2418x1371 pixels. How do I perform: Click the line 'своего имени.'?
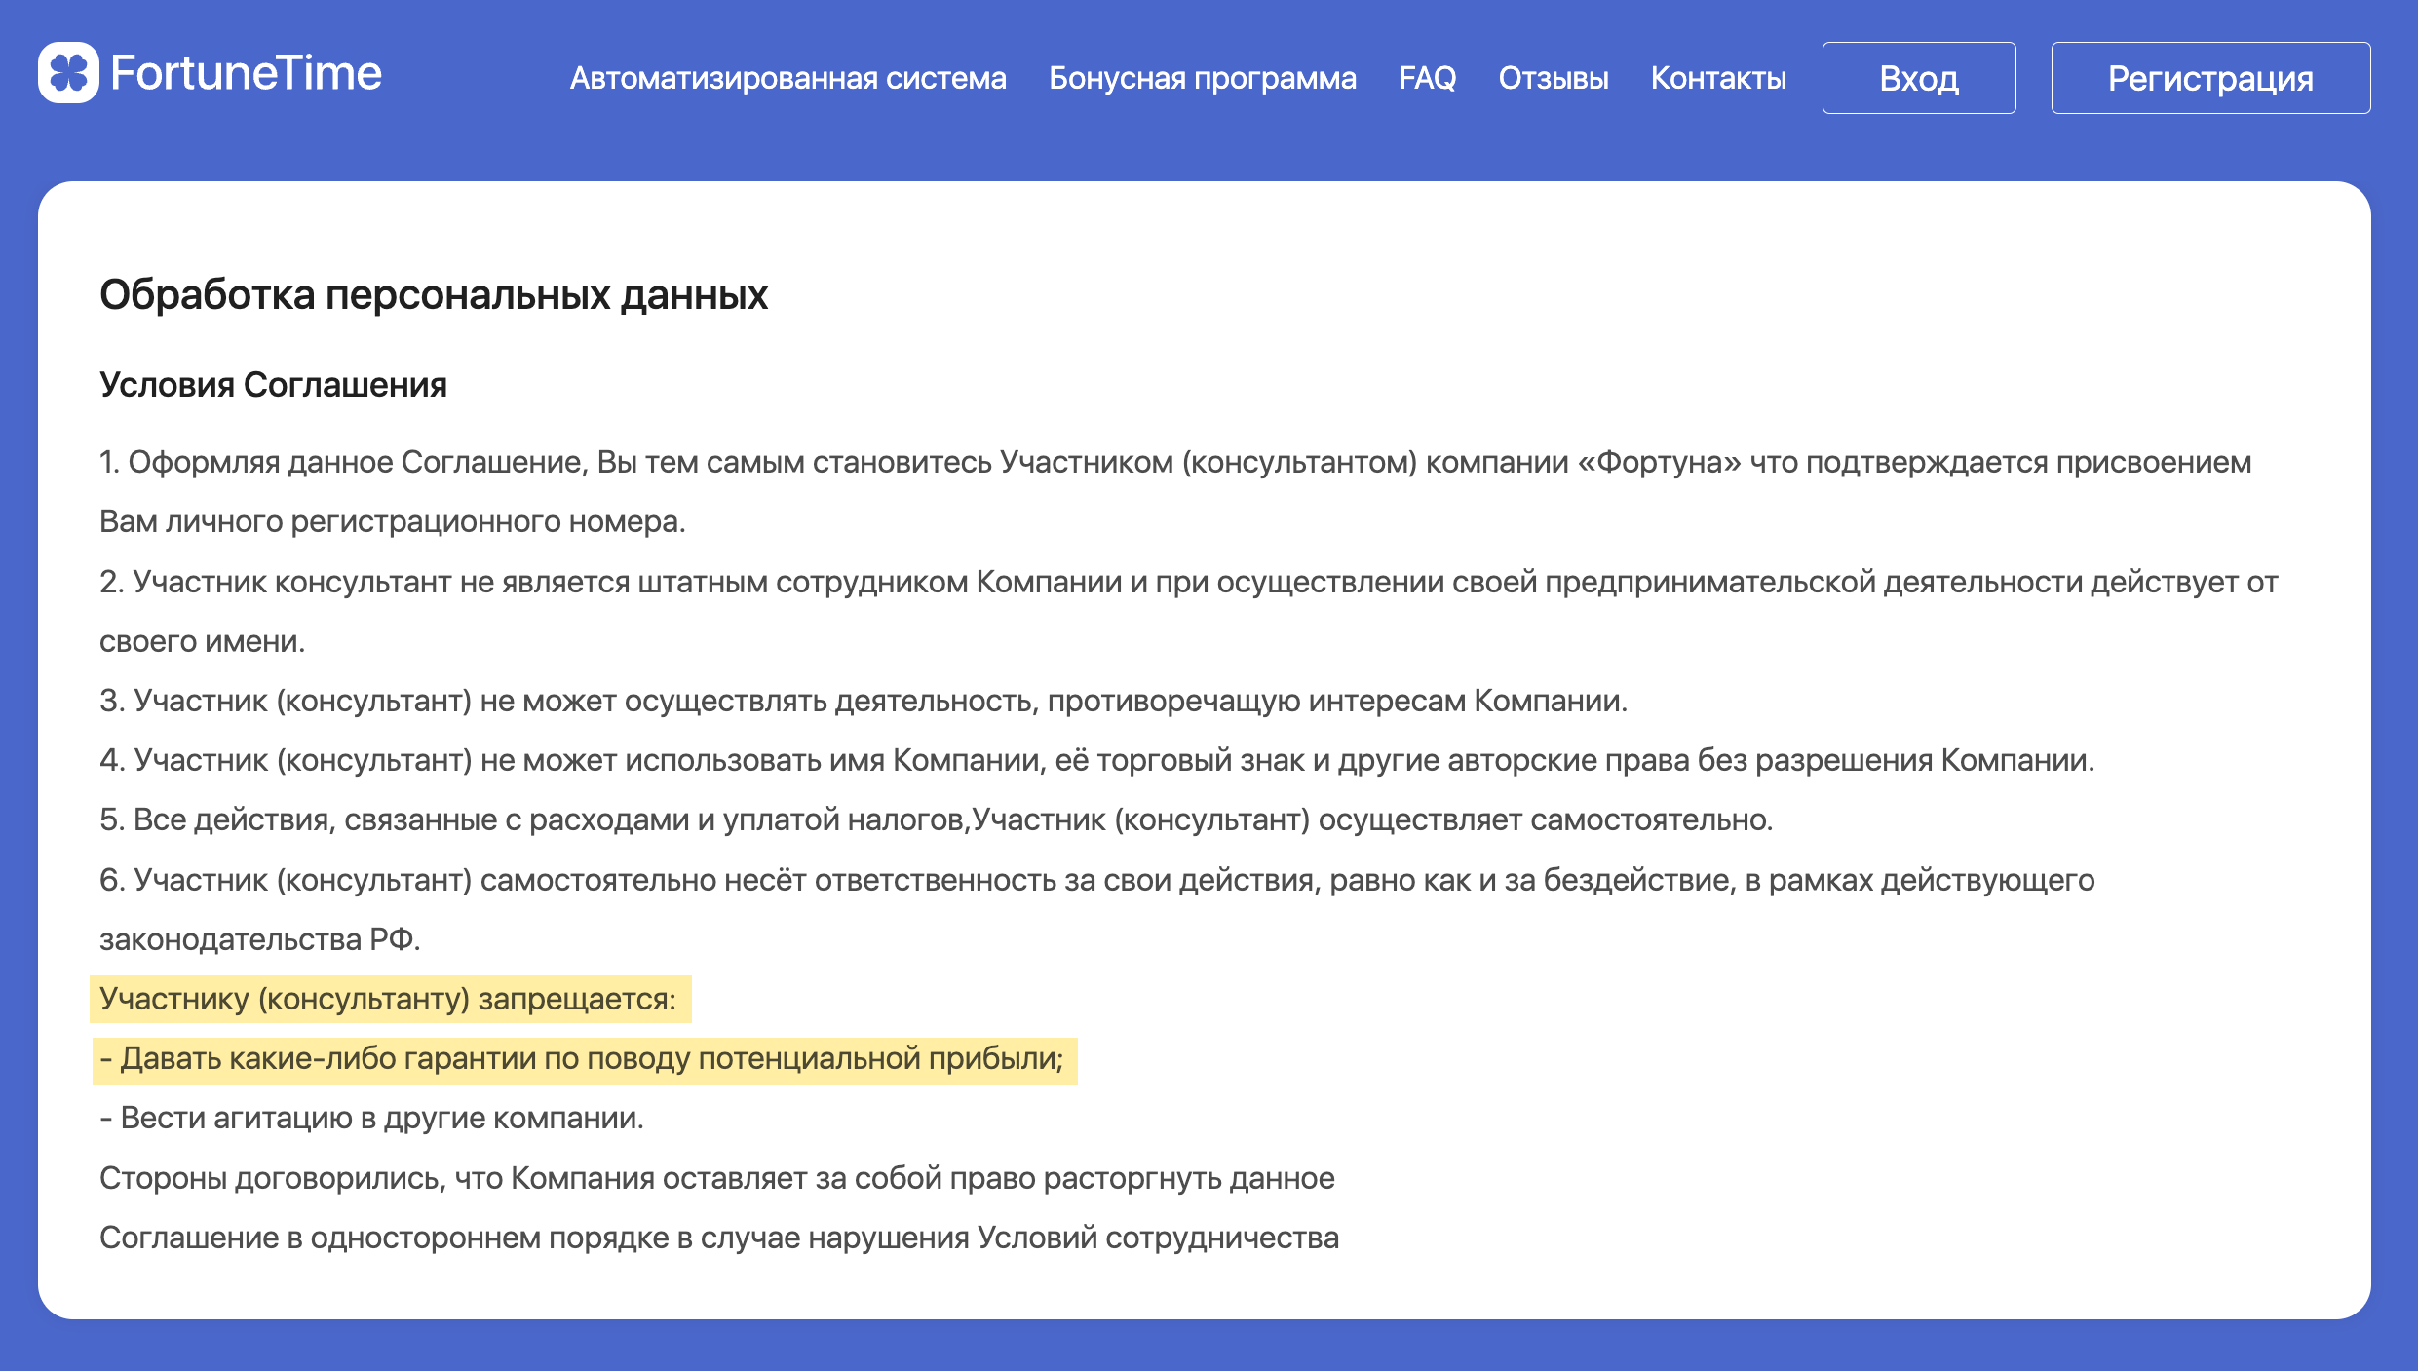pyautogui.click(x=203, y=641)
